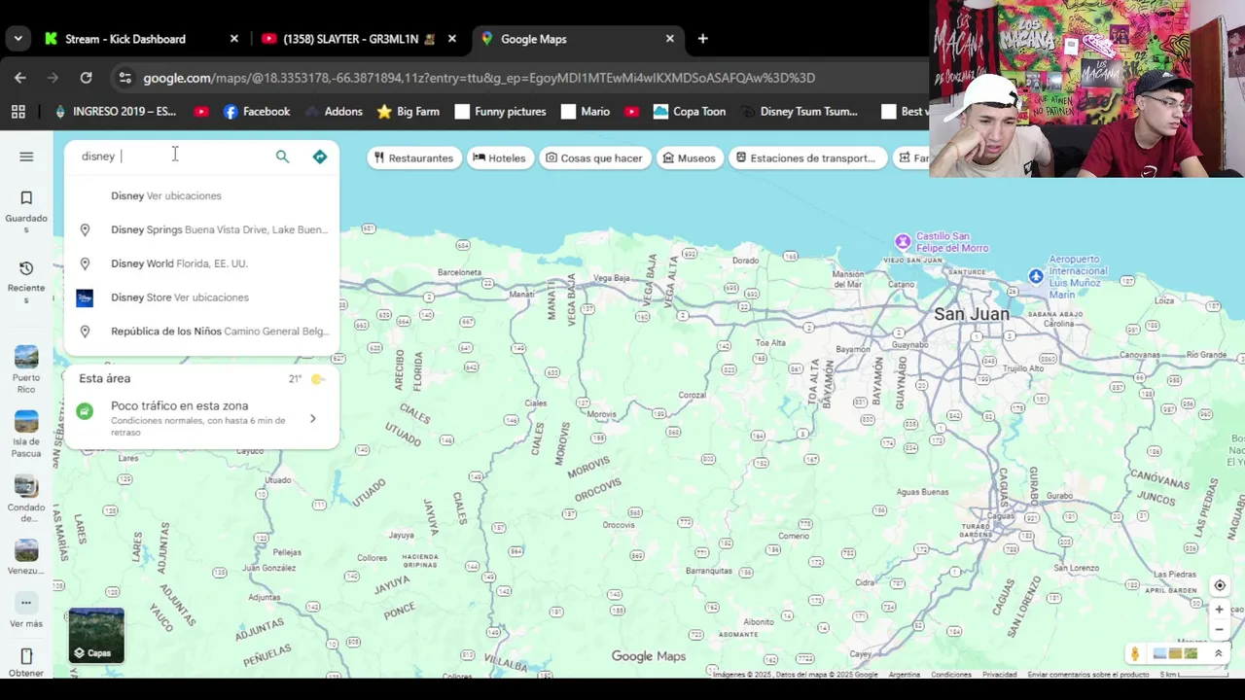1245x700 pixels.
Task: Open the Capas layers thumbnail
Action: pyautogui.click(x=96, y=636)
